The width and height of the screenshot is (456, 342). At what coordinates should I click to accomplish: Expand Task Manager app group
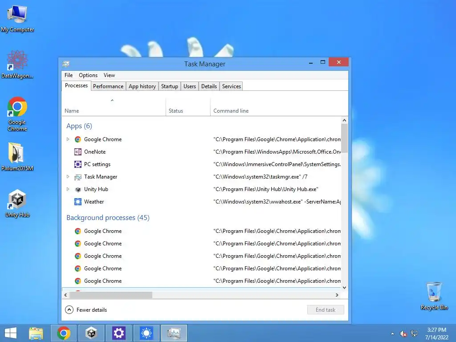pos(68,176)
